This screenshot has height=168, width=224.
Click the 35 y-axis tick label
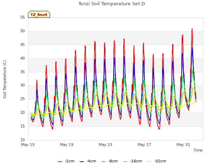pos(22,72)
